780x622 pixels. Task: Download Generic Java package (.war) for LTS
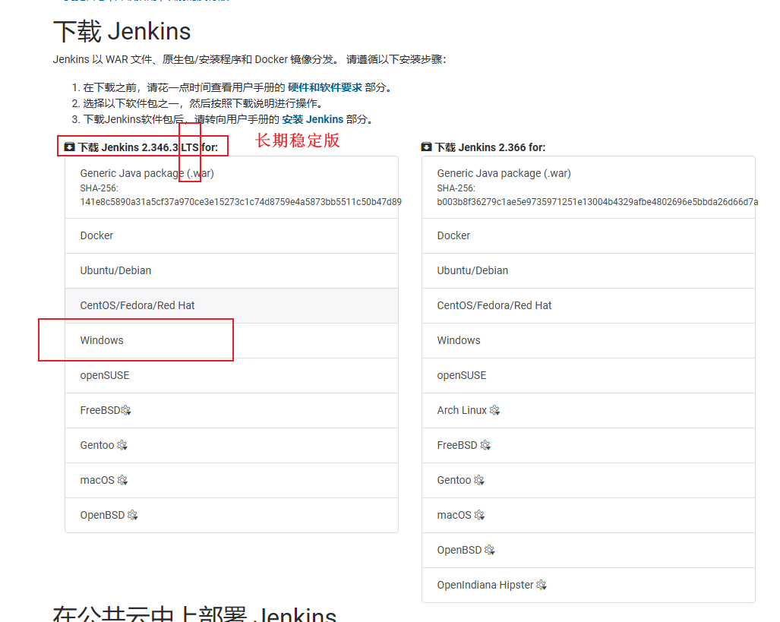[146, 173]
